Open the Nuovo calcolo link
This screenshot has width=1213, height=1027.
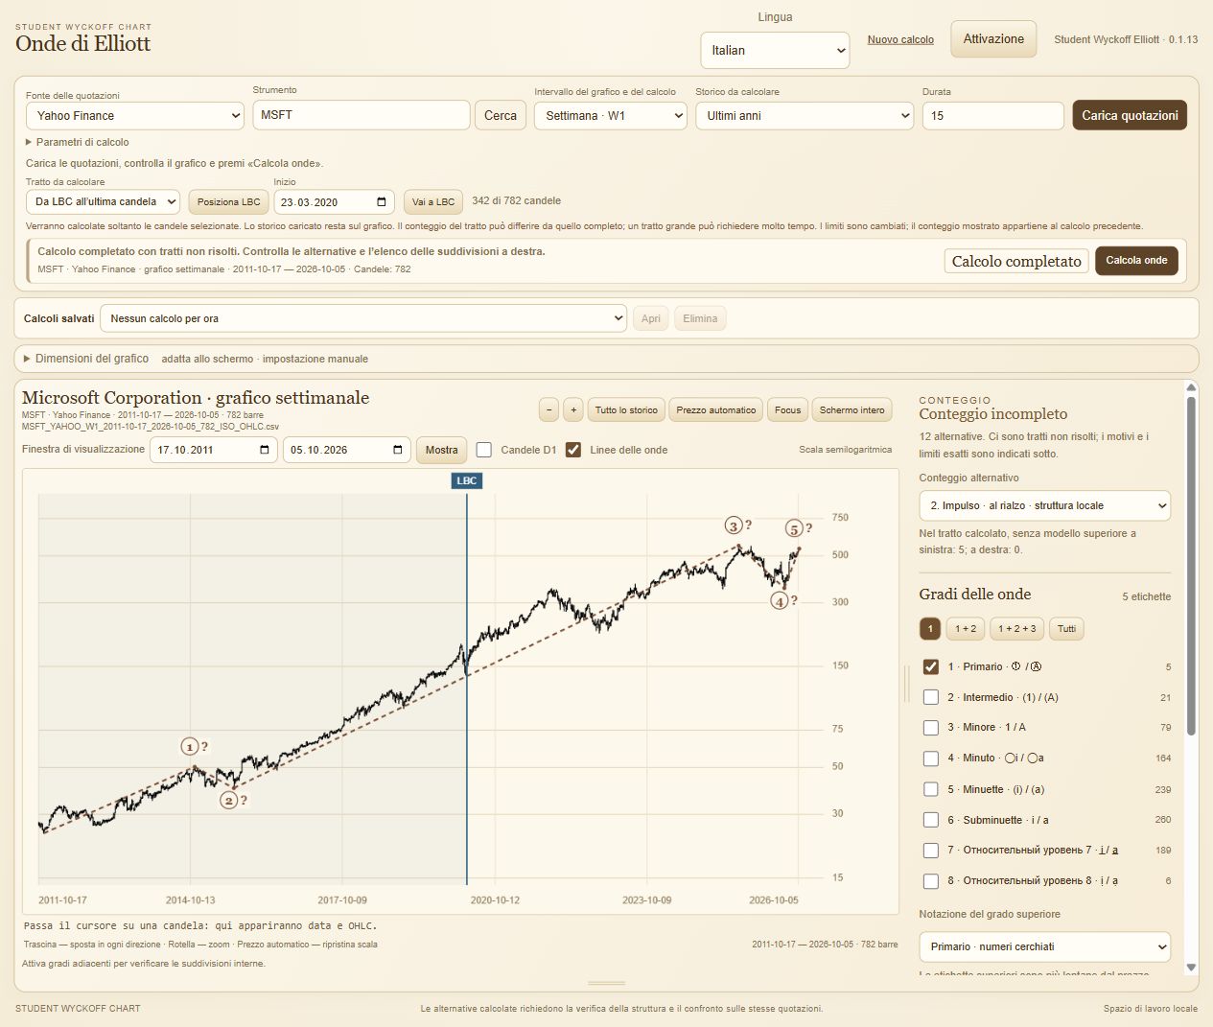click(900, 39)
